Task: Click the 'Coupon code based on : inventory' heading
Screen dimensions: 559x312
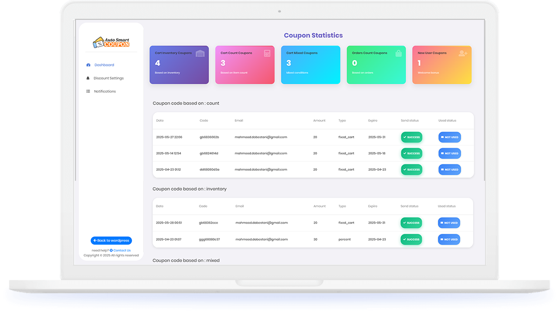Action: click(189, 189)
